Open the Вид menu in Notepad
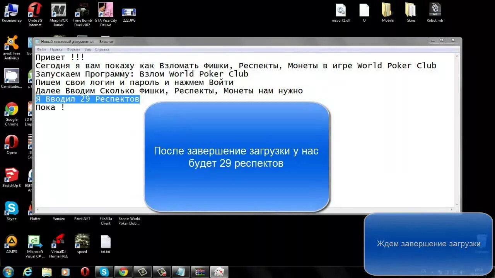Image resolution: width=495 pixels, height=278 pixels. [x=88, y=49]
